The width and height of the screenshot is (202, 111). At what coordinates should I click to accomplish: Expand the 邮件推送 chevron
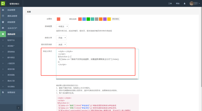point(3,57)
